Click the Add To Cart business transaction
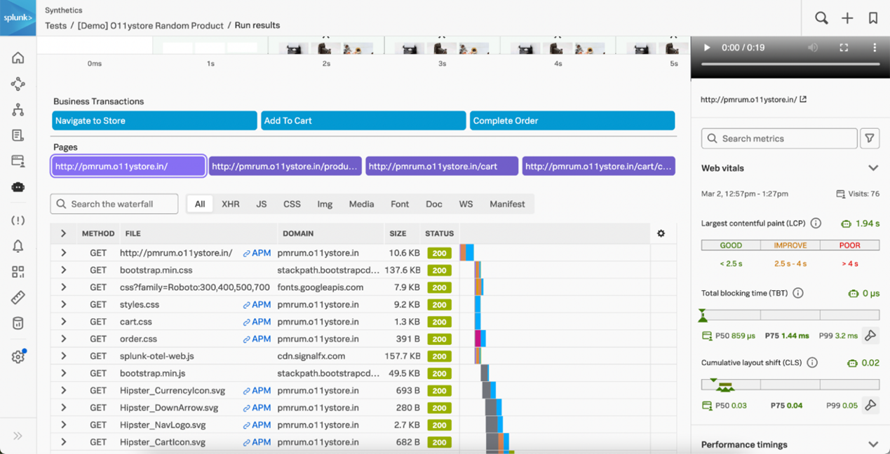This screenshot has width=890, height=454. pyautogui.click(x=363, y=121)
